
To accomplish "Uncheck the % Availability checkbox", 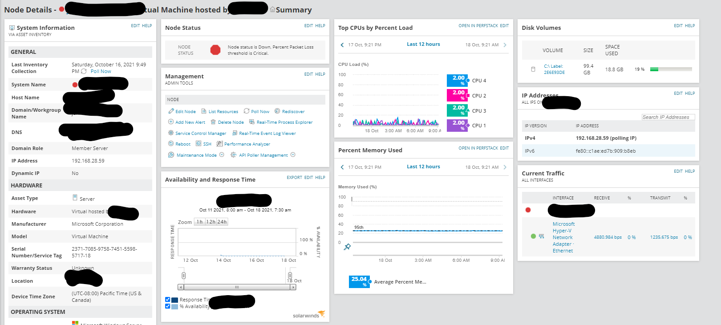I will tap(168, 306).
